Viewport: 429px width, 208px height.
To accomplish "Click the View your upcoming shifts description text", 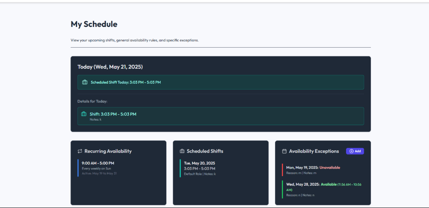I will click(134, 40).
